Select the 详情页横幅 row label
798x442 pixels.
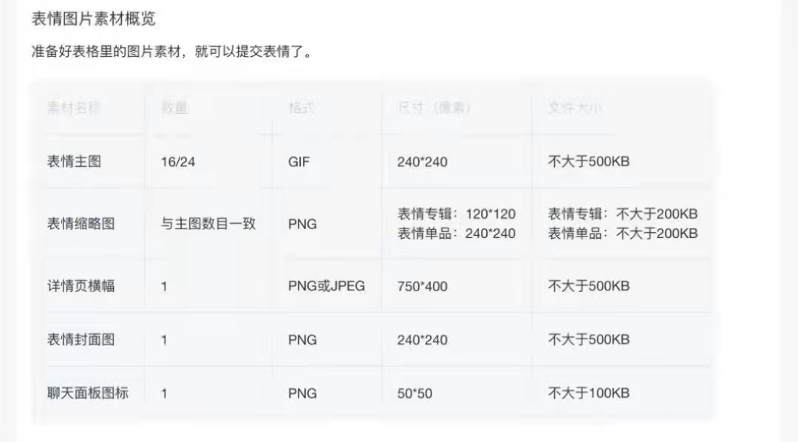[x=81, y=286]
